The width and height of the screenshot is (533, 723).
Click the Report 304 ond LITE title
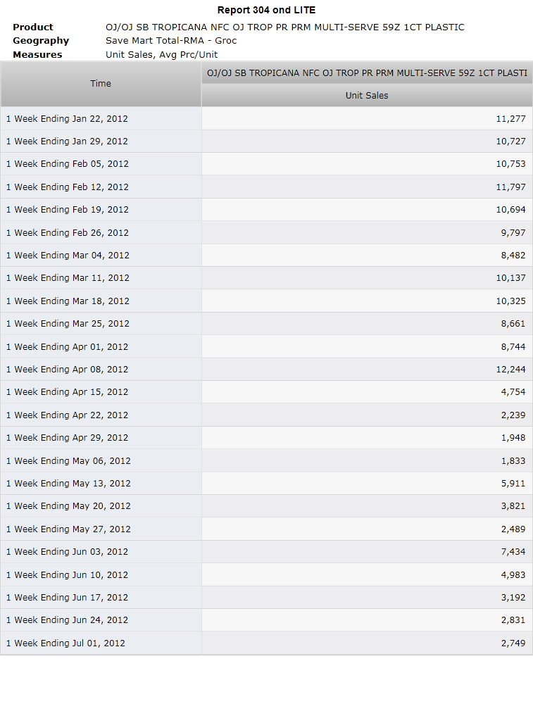[x=266, y=10]
